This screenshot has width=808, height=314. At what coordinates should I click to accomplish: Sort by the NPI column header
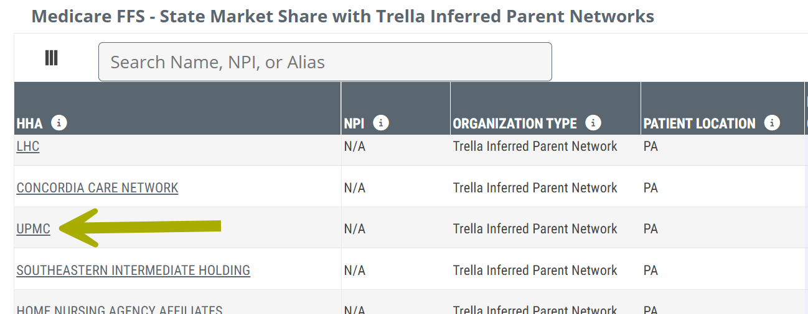354,123
